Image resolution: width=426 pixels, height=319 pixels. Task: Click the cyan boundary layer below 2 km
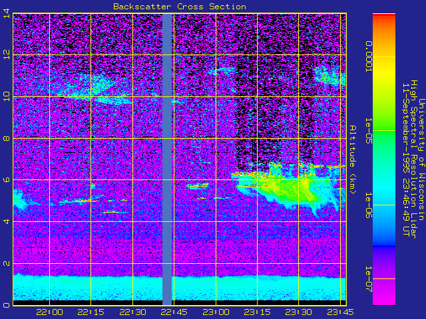tap(180, 288)
